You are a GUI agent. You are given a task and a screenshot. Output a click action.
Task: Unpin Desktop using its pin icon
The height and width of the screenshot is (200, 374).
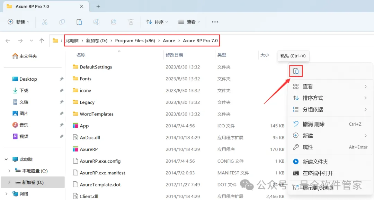point(62,79)
